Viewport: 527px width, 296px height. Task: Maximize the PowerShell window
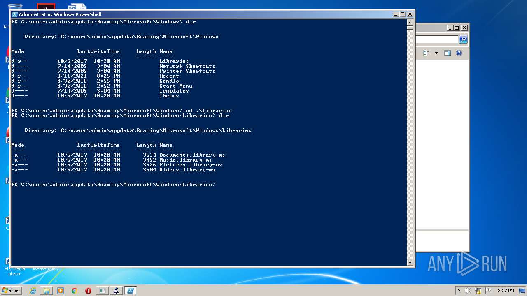pyautogui.click(x=402, y=14)
